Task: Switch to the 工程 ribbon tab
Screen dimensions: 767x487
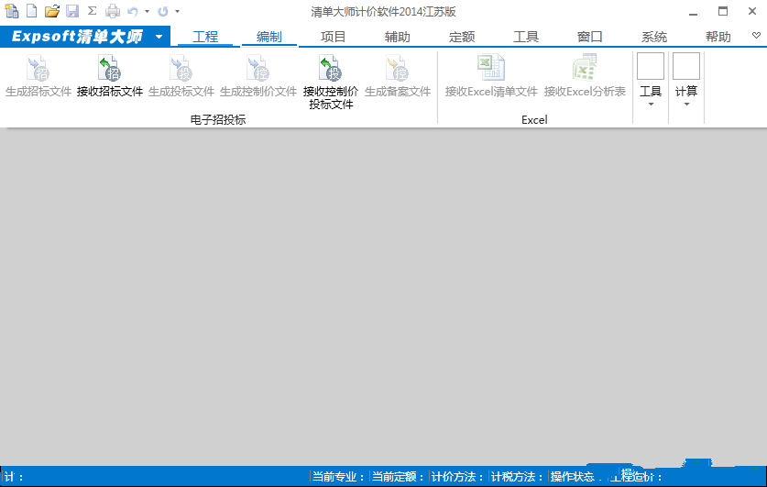Action: pos(205,37)
